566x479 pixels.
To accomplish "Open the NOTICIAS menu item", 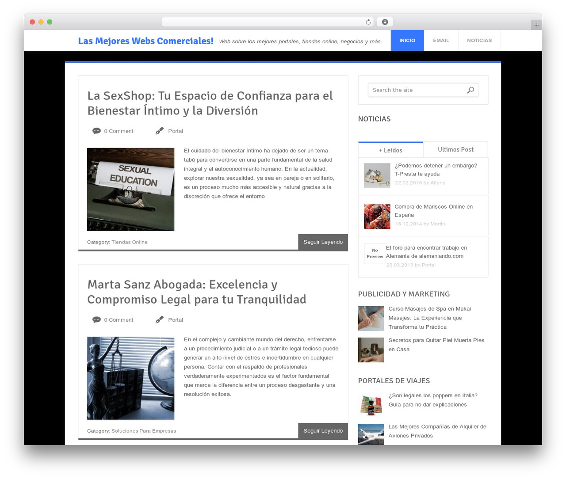I will (479, 40).
